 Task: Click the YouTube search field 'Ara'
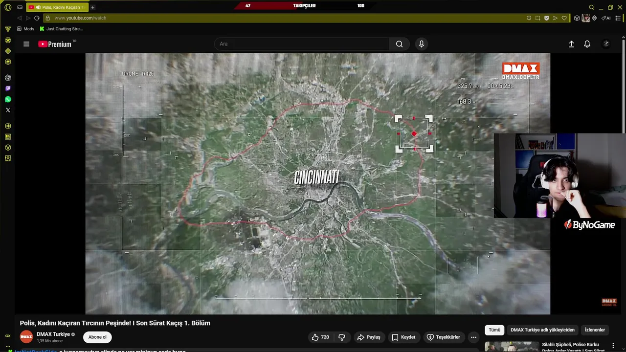(x=302, y=44)
